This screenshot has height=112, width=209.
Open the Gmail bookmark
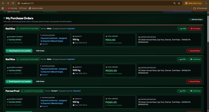23,8
